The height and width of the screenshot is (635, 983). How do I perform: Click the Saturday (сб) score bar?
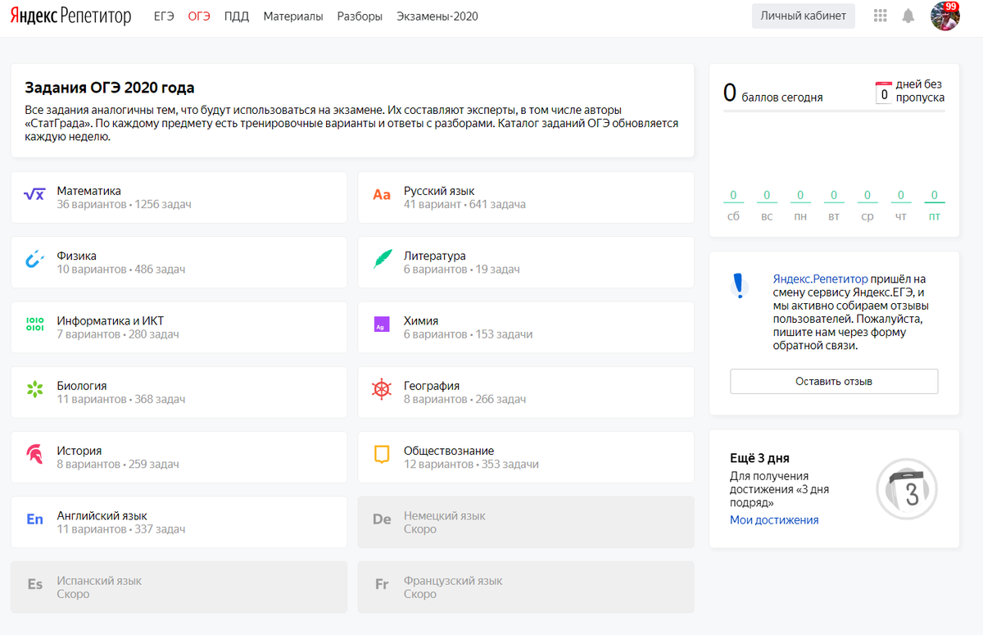[733, 197]
